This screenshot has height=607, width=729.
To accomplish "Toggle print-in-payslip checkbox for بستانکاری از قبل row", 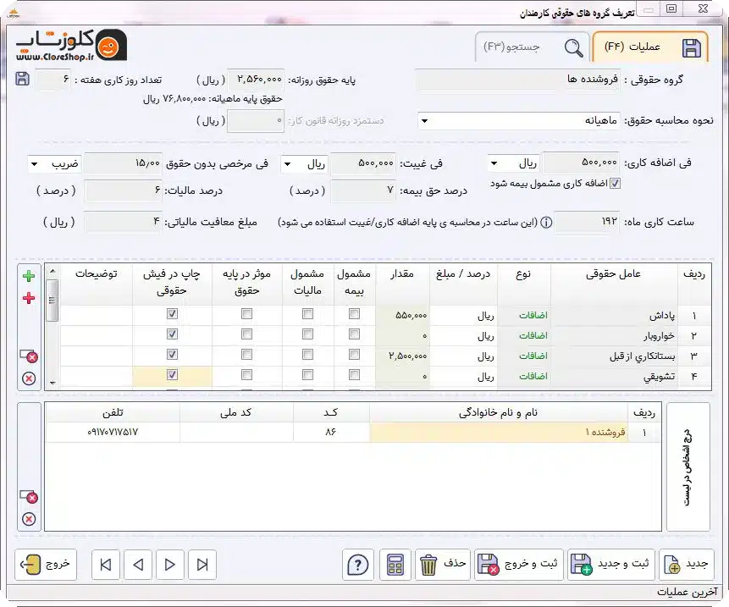I will click(x=172, y=355).
